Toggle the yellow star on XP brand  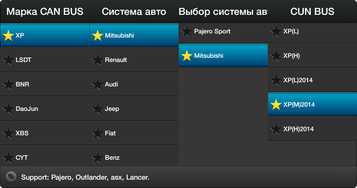pyautogui.click(x=8, y=36)
